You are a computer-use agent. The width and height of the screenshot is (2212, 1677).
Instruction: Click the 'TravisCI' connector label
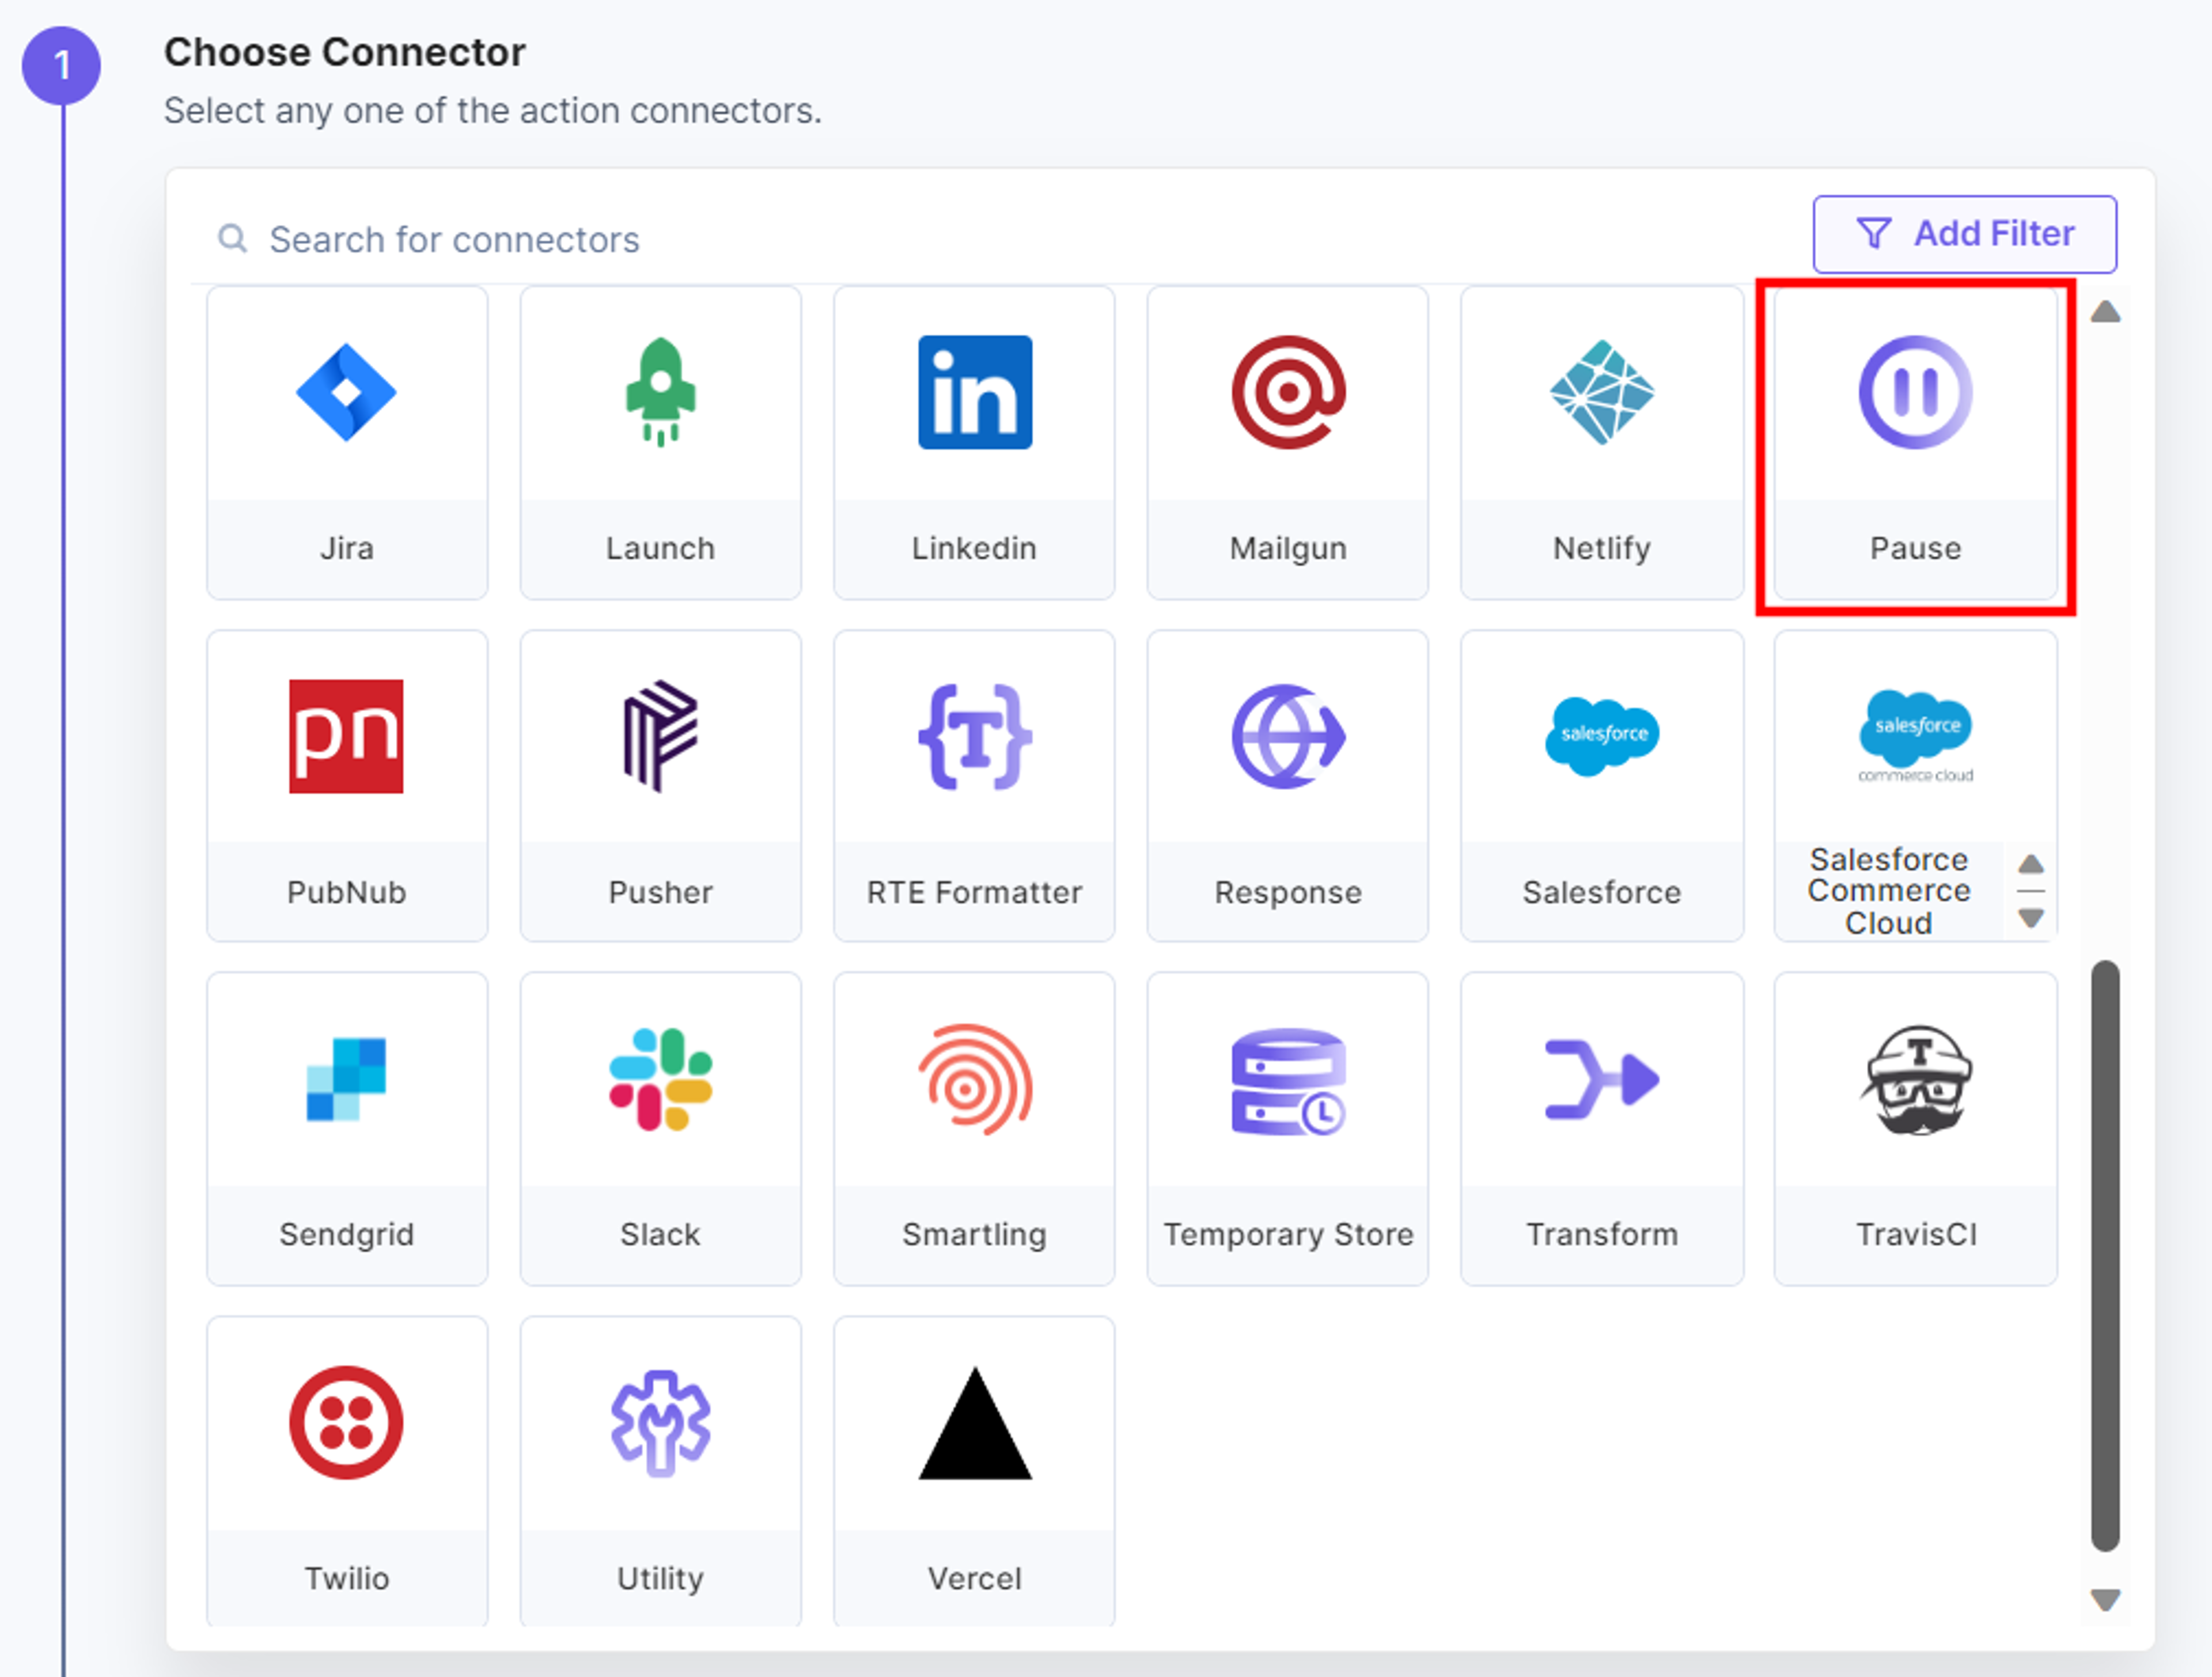[x=1916, y=1234]
